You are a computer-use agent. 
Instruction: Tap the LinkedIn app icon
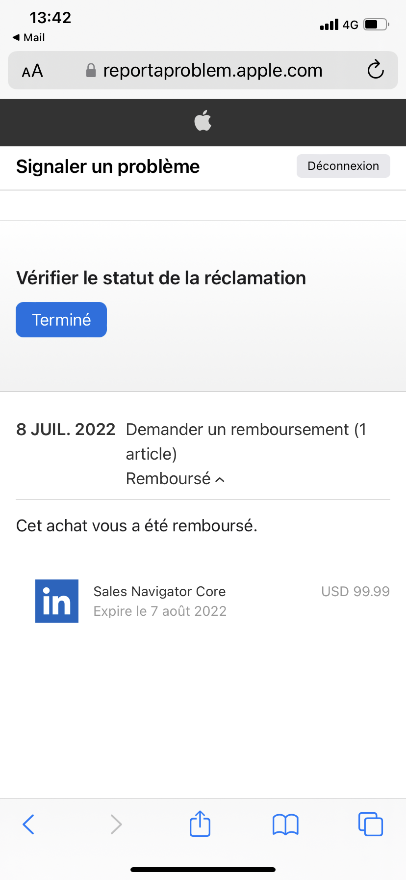(x=57, y=601)
